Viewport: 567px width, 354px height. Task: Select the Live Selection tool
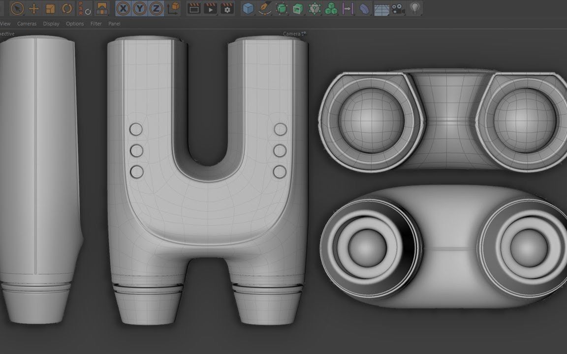(x=17, y=8)
